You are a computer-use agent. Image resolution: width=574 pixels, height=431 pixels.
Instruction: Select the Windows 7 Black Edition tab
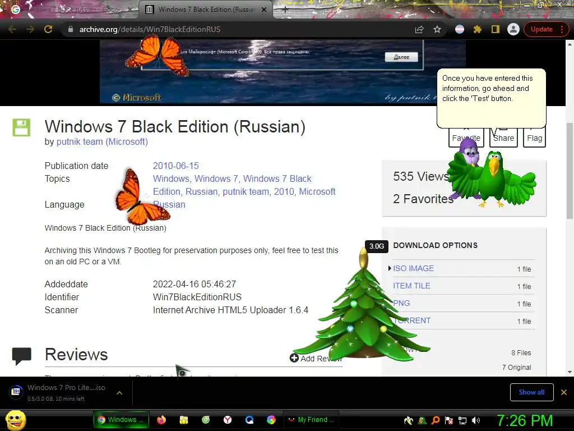pos(205,10)
